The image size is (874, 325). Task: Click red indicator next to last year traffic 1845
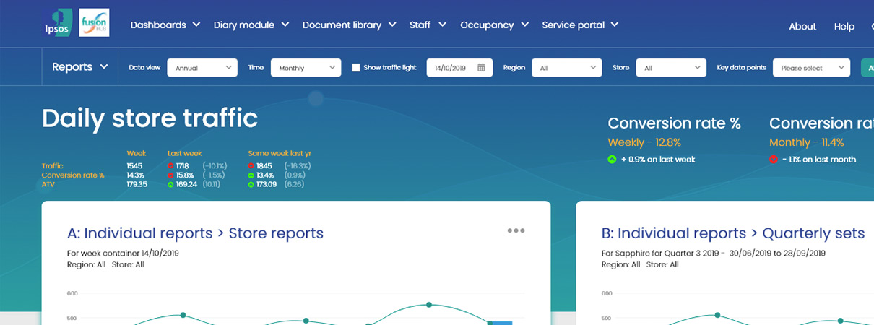tap(251, 166)
